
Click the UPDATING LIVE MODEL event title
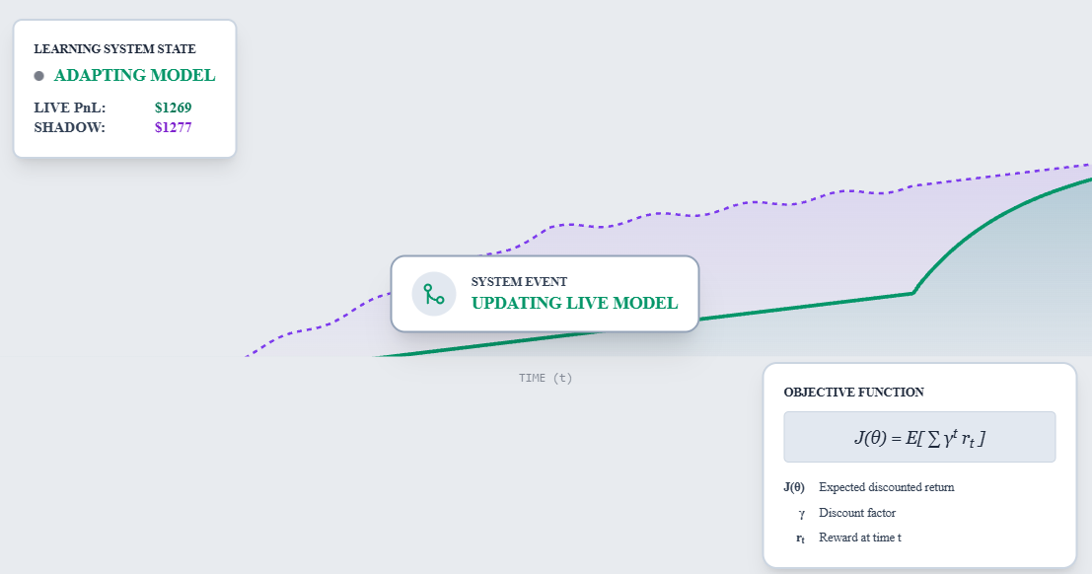click(x=574, y=303)
